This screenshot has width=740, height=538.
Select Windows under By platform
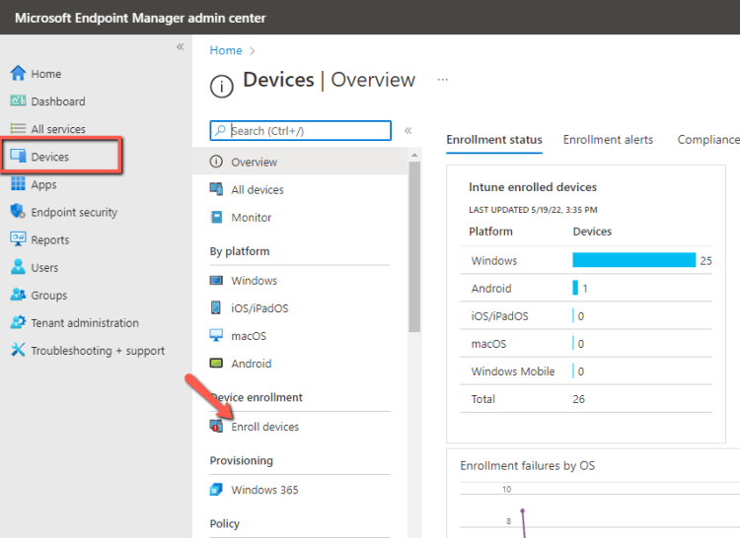[x=254, y=281]
